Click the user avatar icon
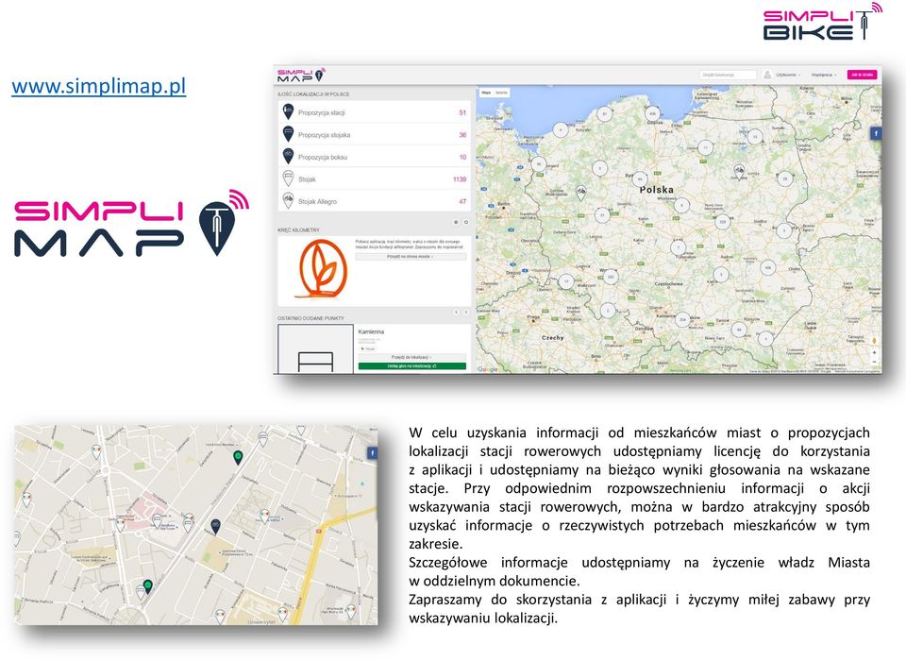Viewport: 906px width, 661px height. point(767,76)
